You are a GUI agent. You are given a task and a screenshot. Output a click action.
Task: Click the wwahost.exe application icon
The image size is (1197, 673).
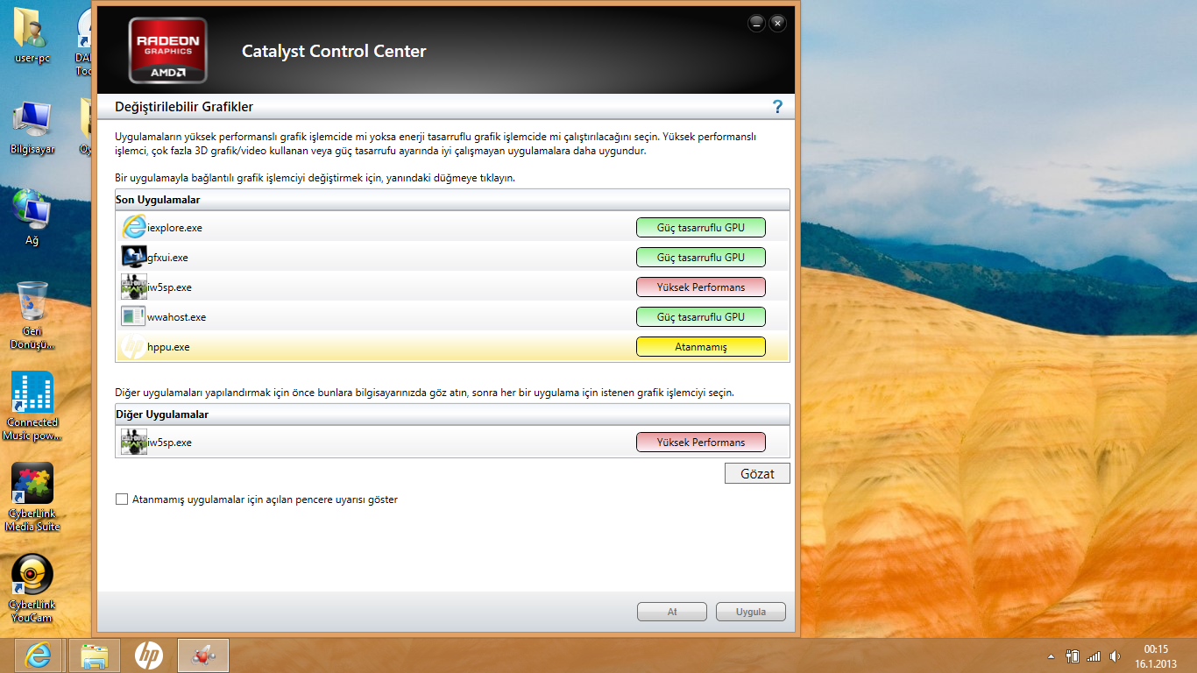133,316
